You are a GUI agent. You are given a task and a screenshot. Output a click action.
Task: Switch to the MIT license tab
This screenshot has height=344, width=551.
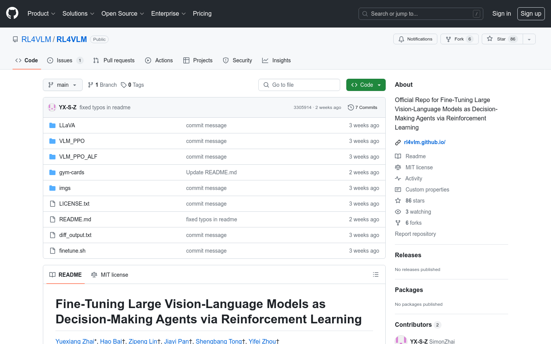pos(109,275)
